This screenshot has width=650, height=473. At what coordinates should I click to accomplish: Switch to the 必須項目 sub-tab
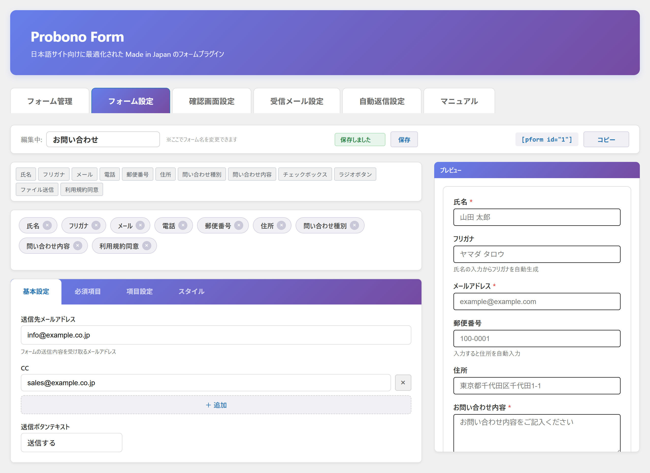pos(88,291)
